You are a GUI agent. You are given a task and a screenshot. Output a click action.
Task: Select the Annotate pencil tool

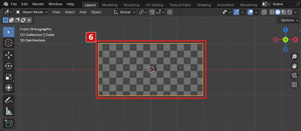[x=8, y=100]
